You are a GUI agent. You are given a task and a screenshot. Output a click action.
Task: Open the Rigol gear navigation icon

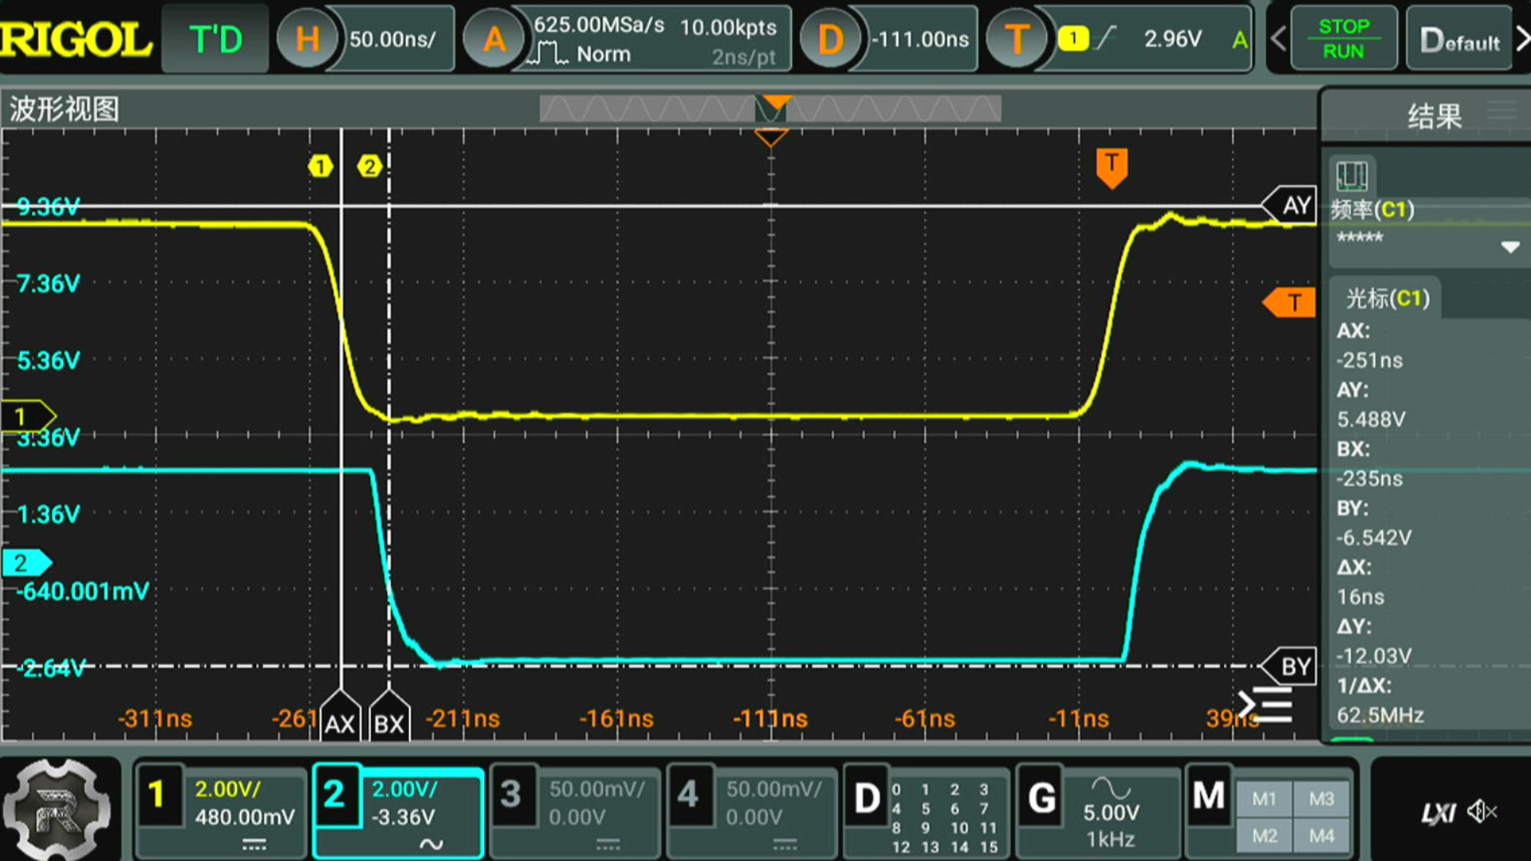(x=56, y=809)
